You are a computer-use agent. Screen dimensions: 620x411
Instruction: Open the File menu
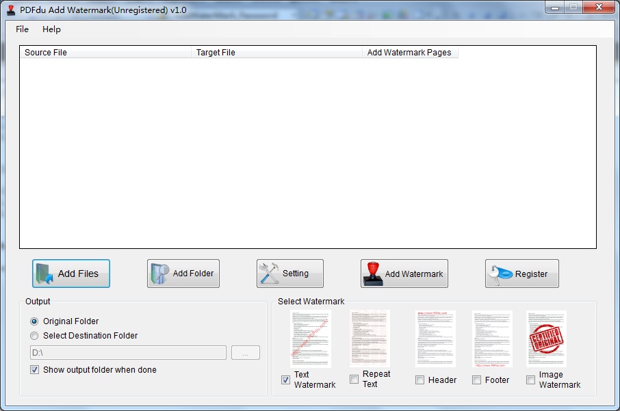click(22, 29)
